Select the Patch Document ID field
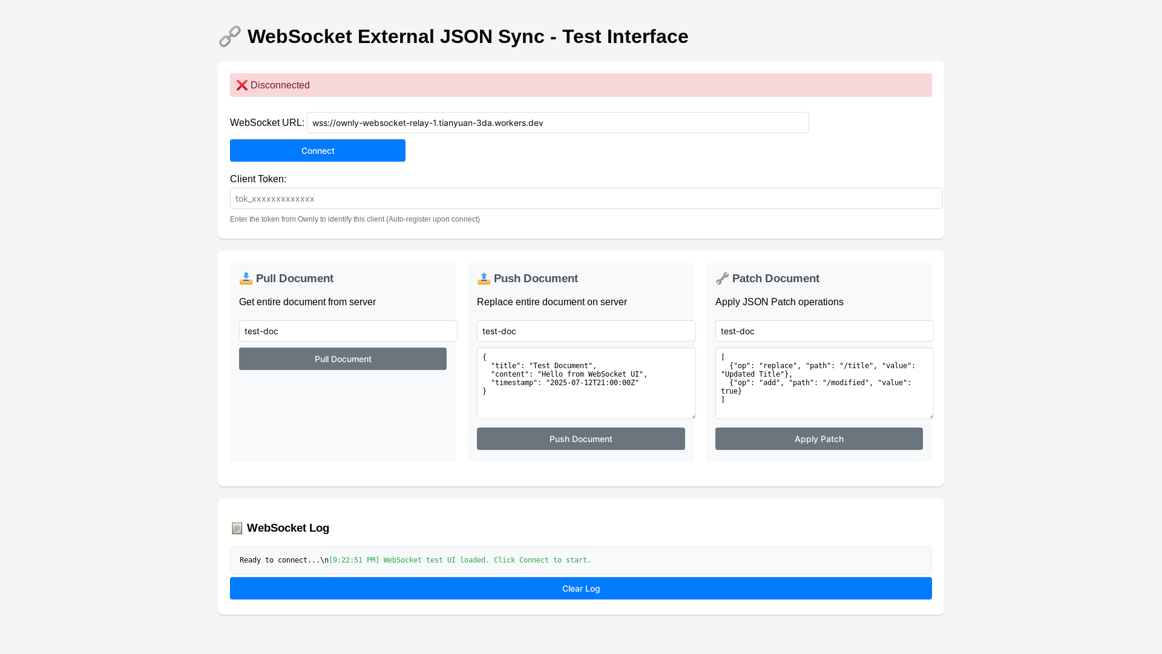 click(x=824, y=331)
